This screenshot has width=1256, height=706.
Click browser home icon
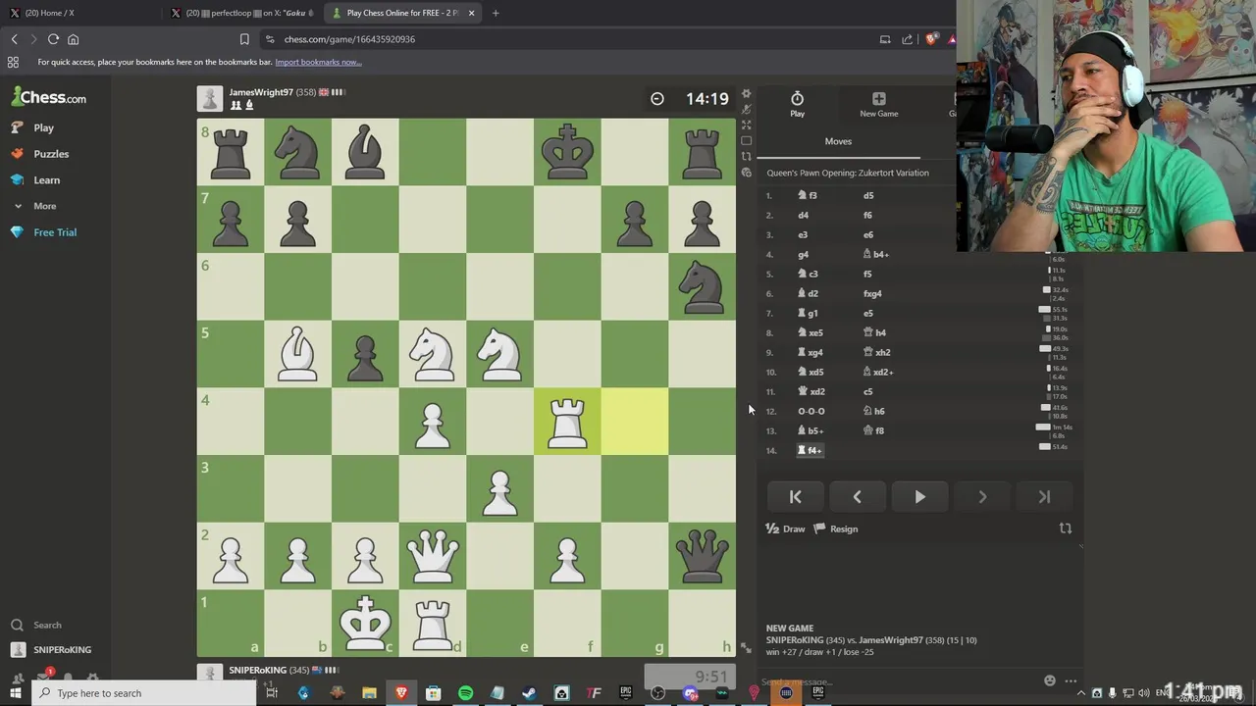point(73,39)
